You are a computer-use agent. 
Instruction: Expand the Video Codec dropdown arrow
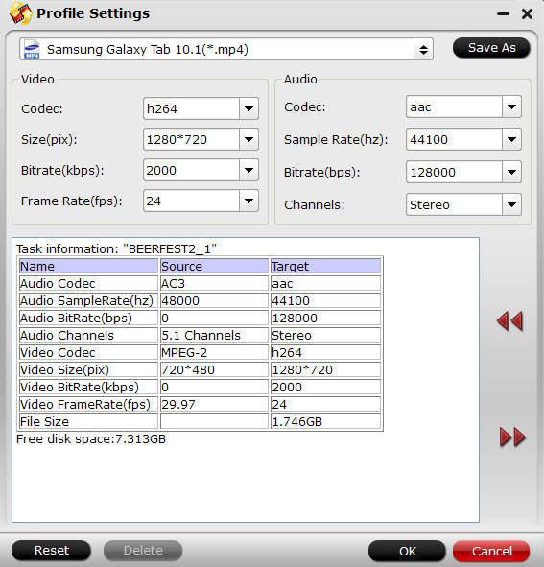pos(248,108)
